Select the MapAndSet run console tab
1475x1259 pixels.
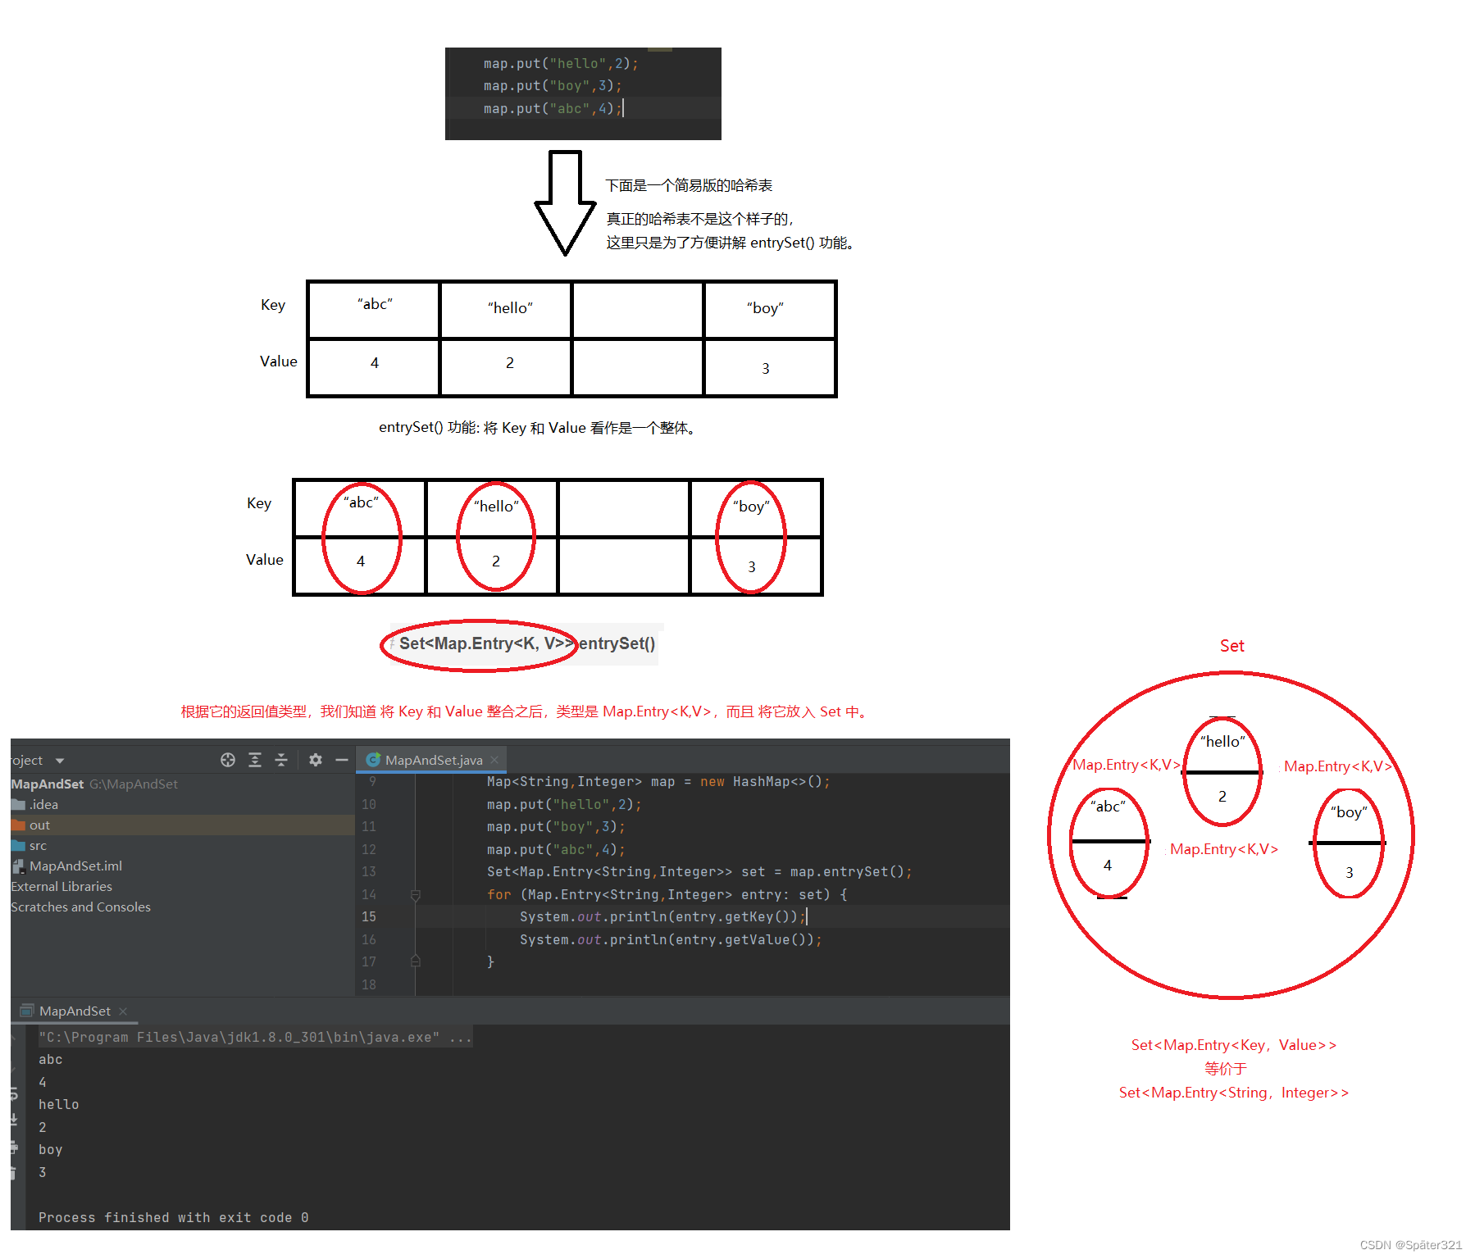(74, 1011)
